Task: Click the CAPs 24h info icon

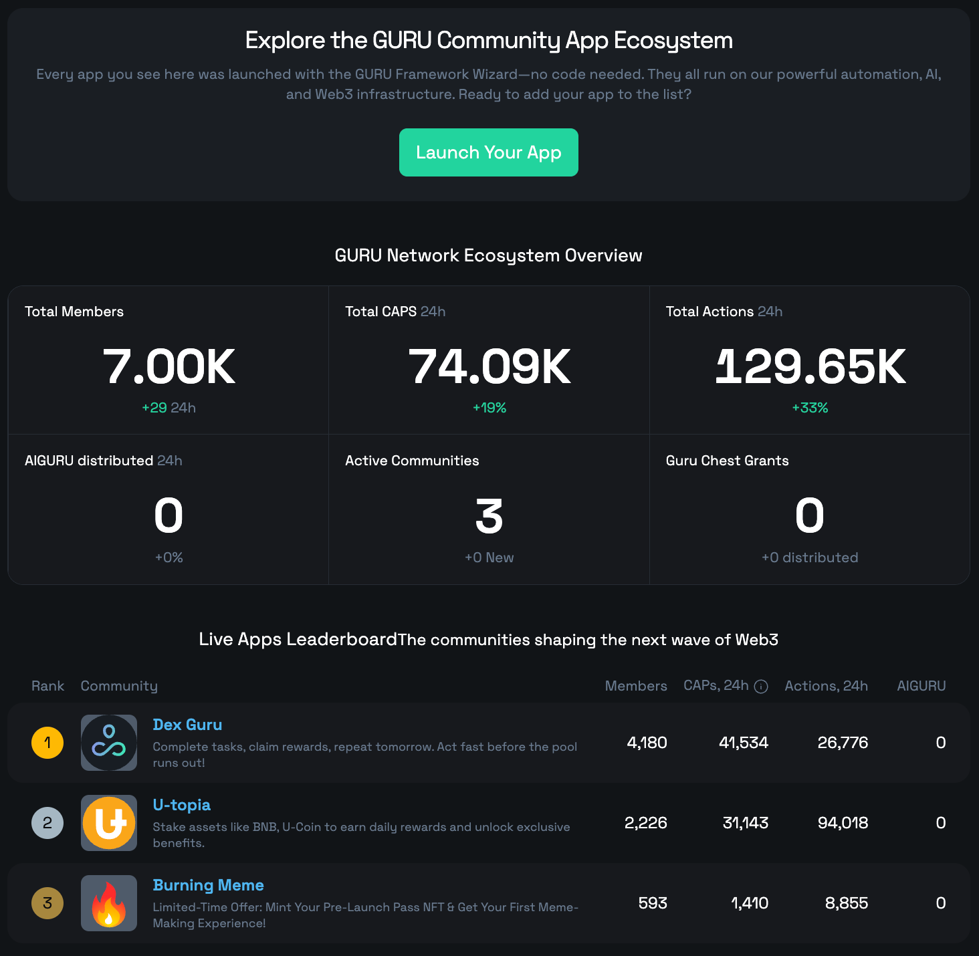Action: pyautogui.click(x=761, y=687)
